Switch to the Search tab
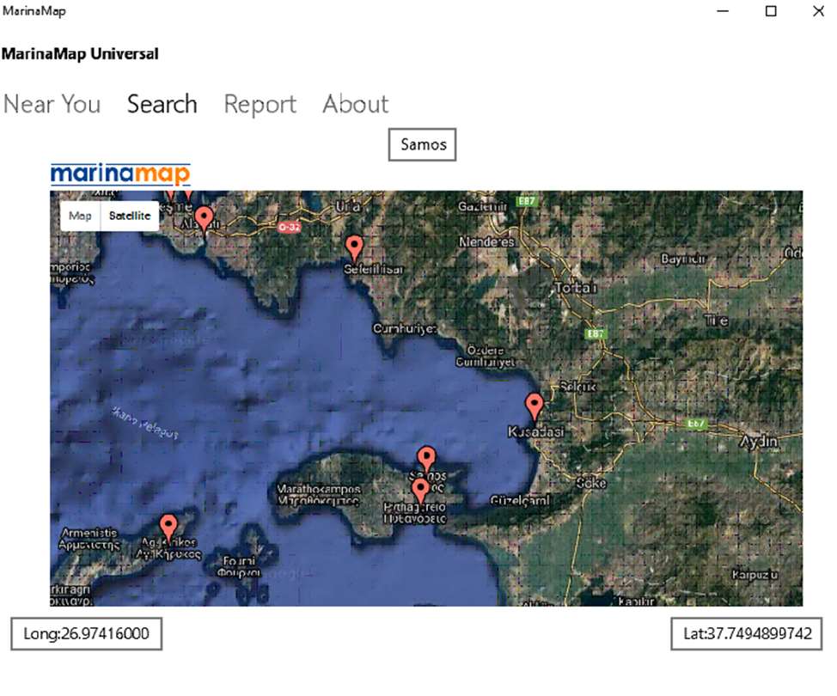Screen dimensions: 837x696 tap(162, 104)
